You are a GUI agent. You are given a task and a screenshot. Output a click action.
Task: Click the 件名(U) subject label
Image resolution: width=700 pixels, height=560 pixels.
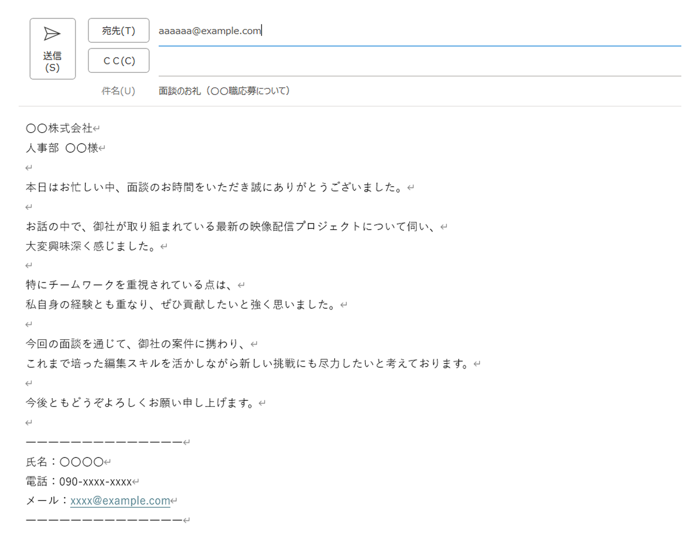coord(118,91)
